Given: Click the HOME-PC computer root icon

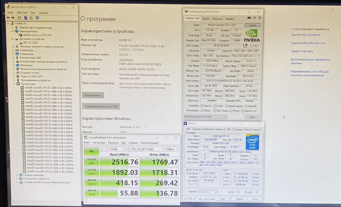Looking at the screenshot, I should [12, 23].
